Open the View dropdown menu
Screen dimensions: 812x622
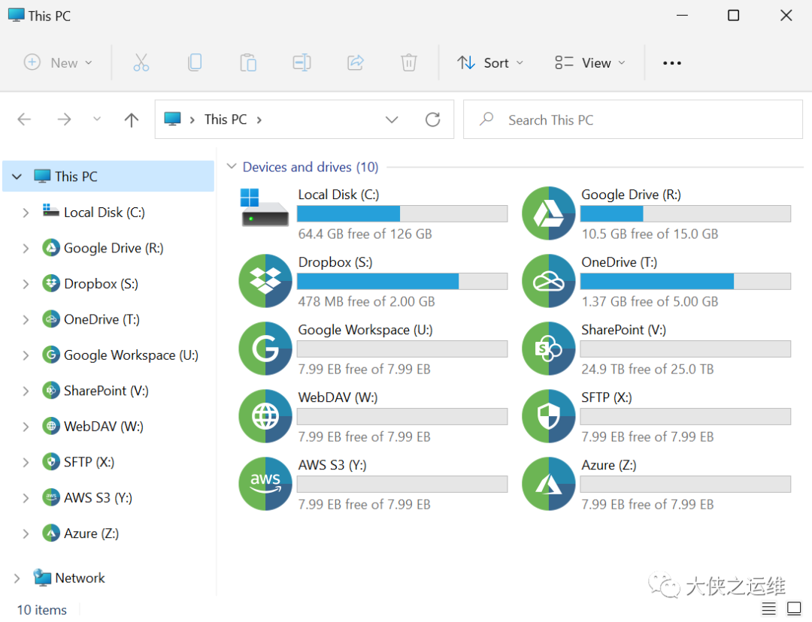(590, 63)
